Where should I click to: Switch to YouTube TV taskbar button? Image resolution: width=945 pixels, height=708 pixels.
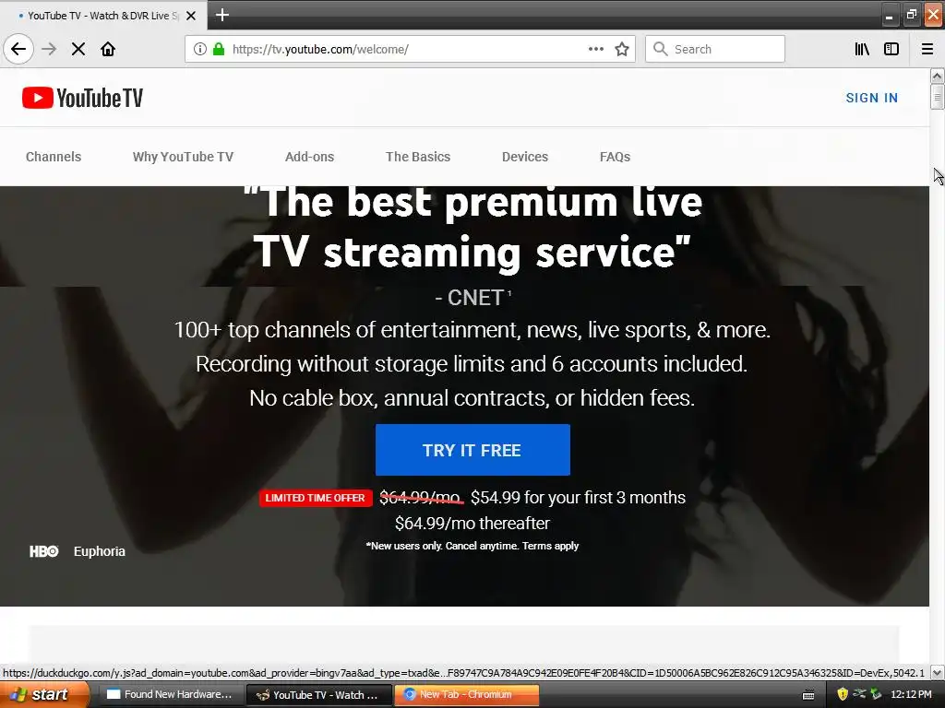point(318,694)
